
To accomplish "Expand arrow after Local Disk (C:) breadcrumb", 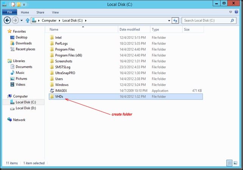I will click(x=86, y=21).
